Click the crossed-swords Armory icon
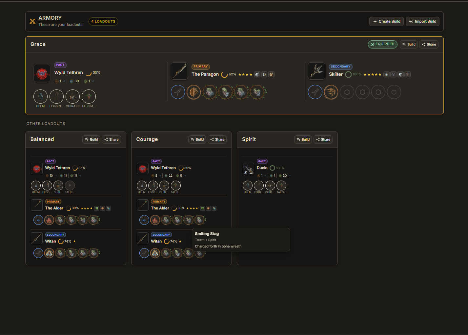Image resolution: width=468 pixels, height=335 pixels. [32, 21]
